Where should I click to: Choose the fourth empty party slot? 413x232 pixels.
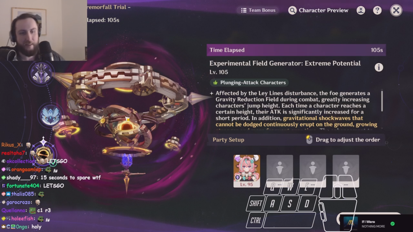pyautogui.click(x=346, y=171)
